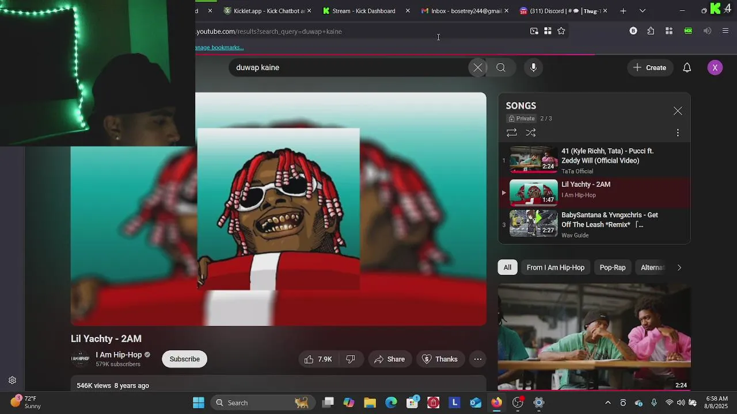Image resolution: width=737 pixels, height=414 pixels.
Task: Open recommended video thumbnail with 2:24 duration
Action: click(594, 338)
